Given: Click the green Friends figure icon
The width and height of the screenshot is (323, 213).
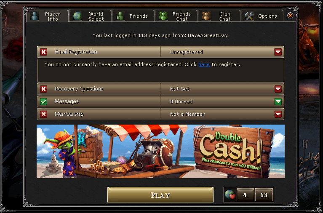Looking at the screenshot, I should click(120, 16).
